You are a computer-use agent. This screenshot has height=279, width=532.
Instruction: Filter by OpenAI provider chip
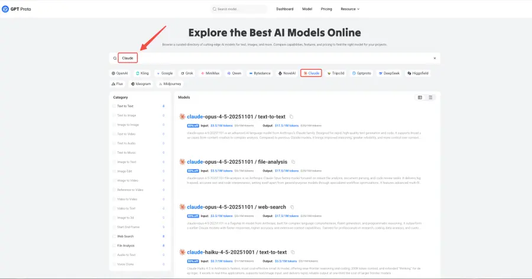tap(120, 73)
